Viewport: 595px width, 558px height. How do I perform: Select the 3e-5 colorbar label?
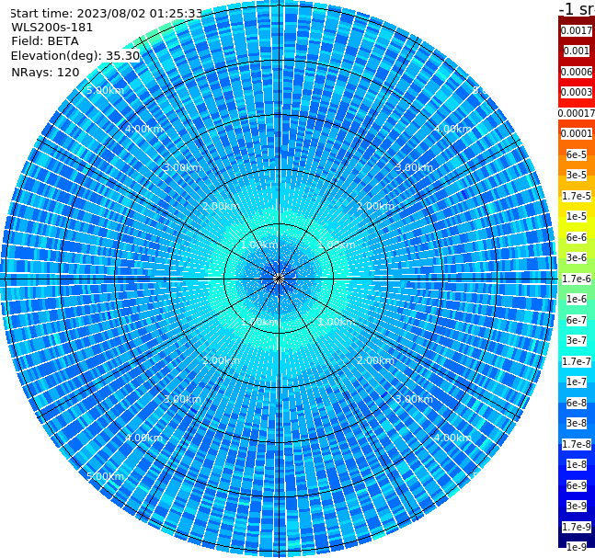coord(577,175)
